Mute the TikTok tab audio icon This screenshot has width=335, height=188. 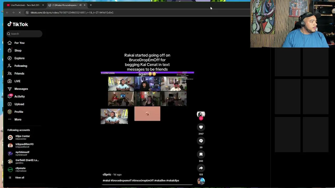[80, 5]
